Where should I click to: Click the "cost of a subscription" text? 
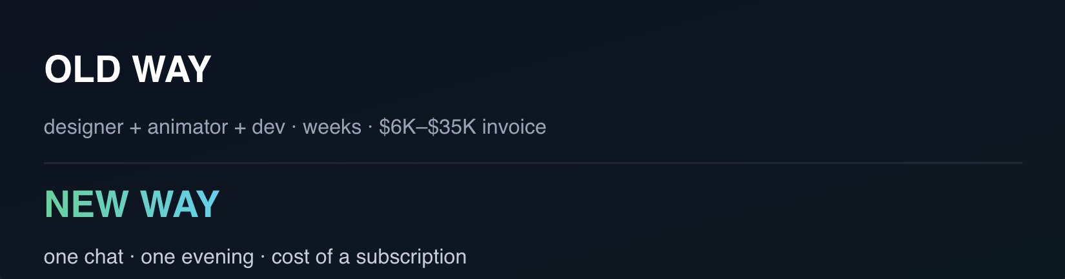coord(369,257)
